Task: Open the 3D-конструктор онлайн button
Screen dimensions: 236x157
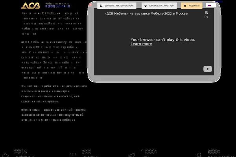Action: coord(117,6)
